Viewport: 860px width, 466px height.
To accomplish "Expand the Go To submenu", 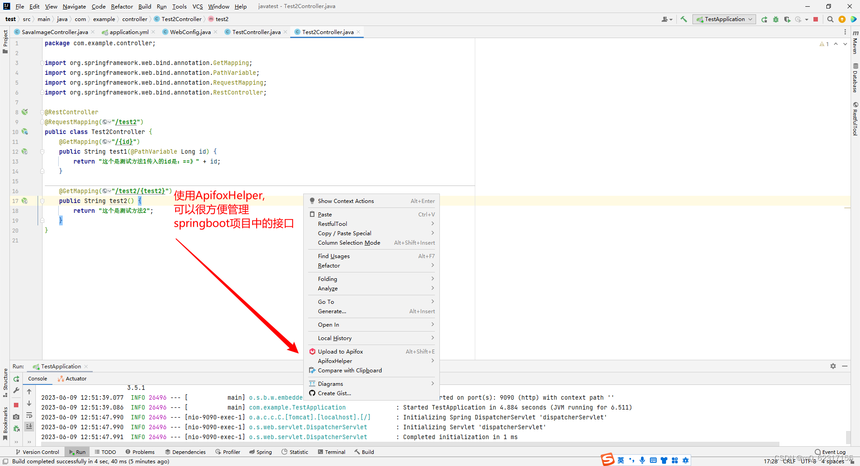I will (x=326, y=302).
